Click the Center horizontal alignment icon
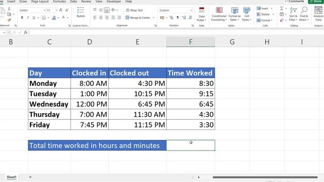 click(101, 18)
